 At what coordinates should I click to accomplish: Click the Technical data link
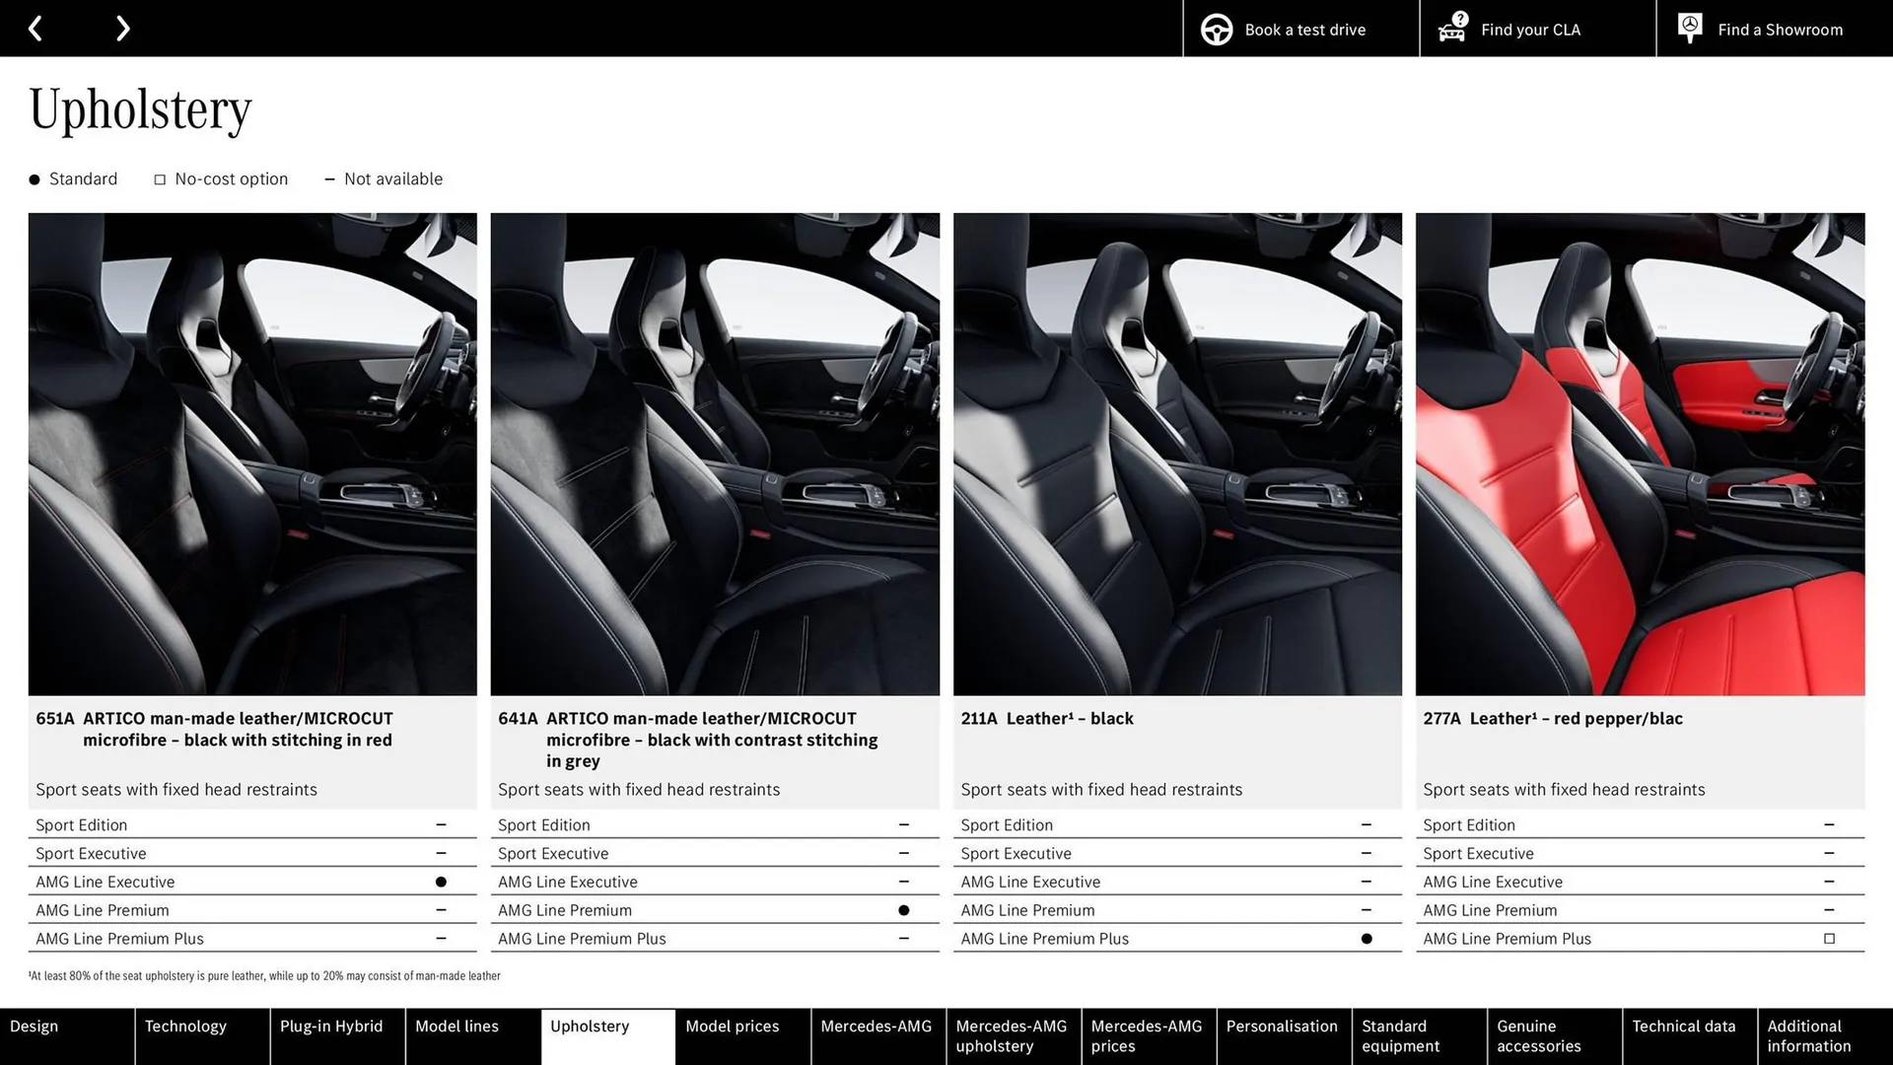(1686, 1026)
